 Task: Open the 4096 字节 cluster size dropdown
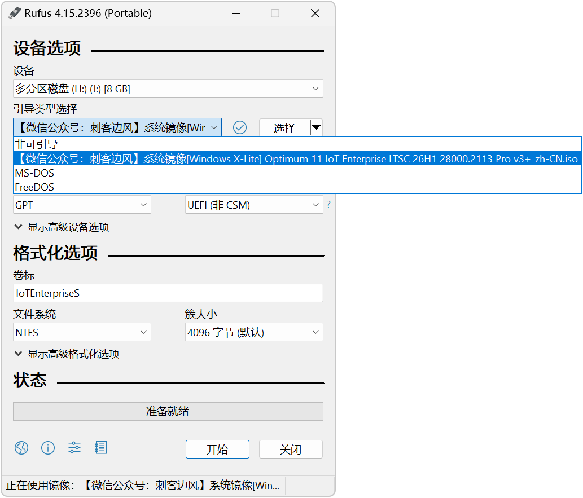(254, 332)
